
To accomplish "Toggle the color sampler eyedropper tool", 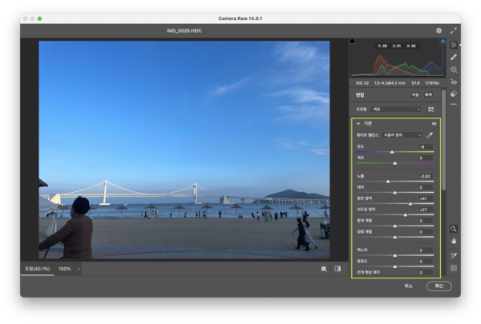I will click(454, 255).
